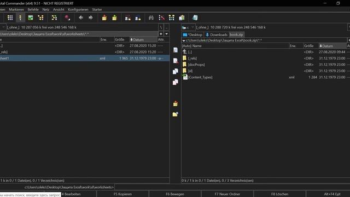Click the F5 Kopieren button

[x=122, y=194]
